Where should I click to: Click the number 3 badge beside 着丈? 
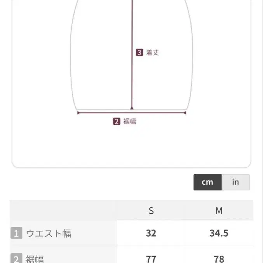139,52
